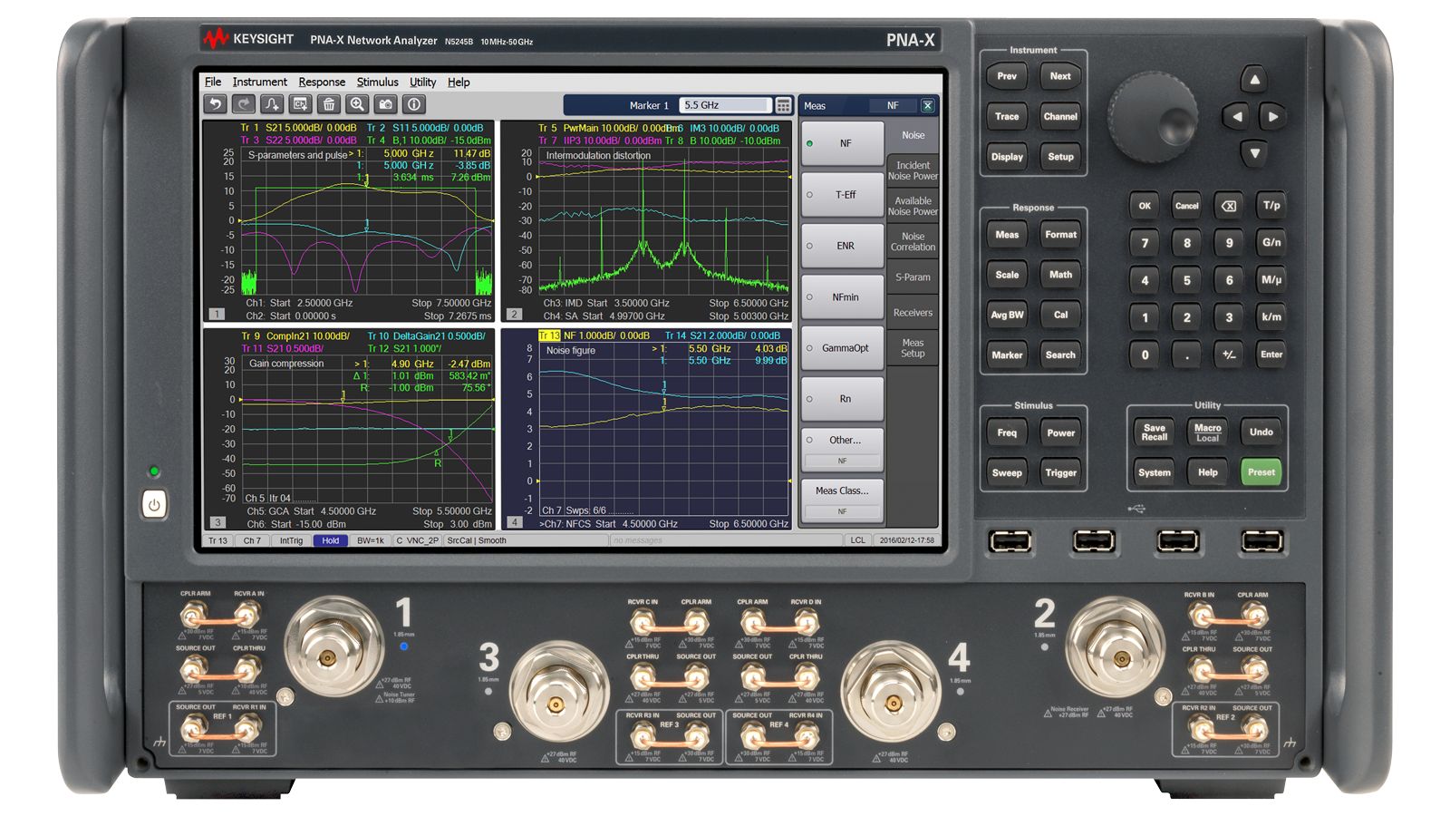Switch to the S-Param tab in the Meas panel

tap(913, 277)
